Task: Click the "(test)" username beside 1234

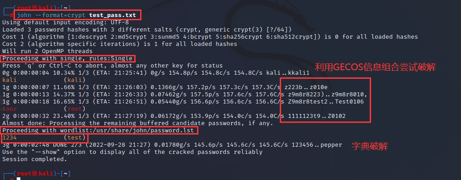Action: tap(75, 138)
